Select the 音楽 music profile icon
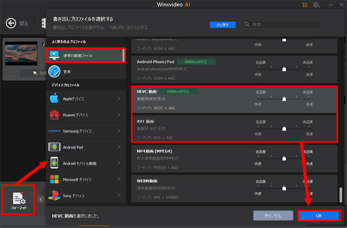 coord(54,72)
